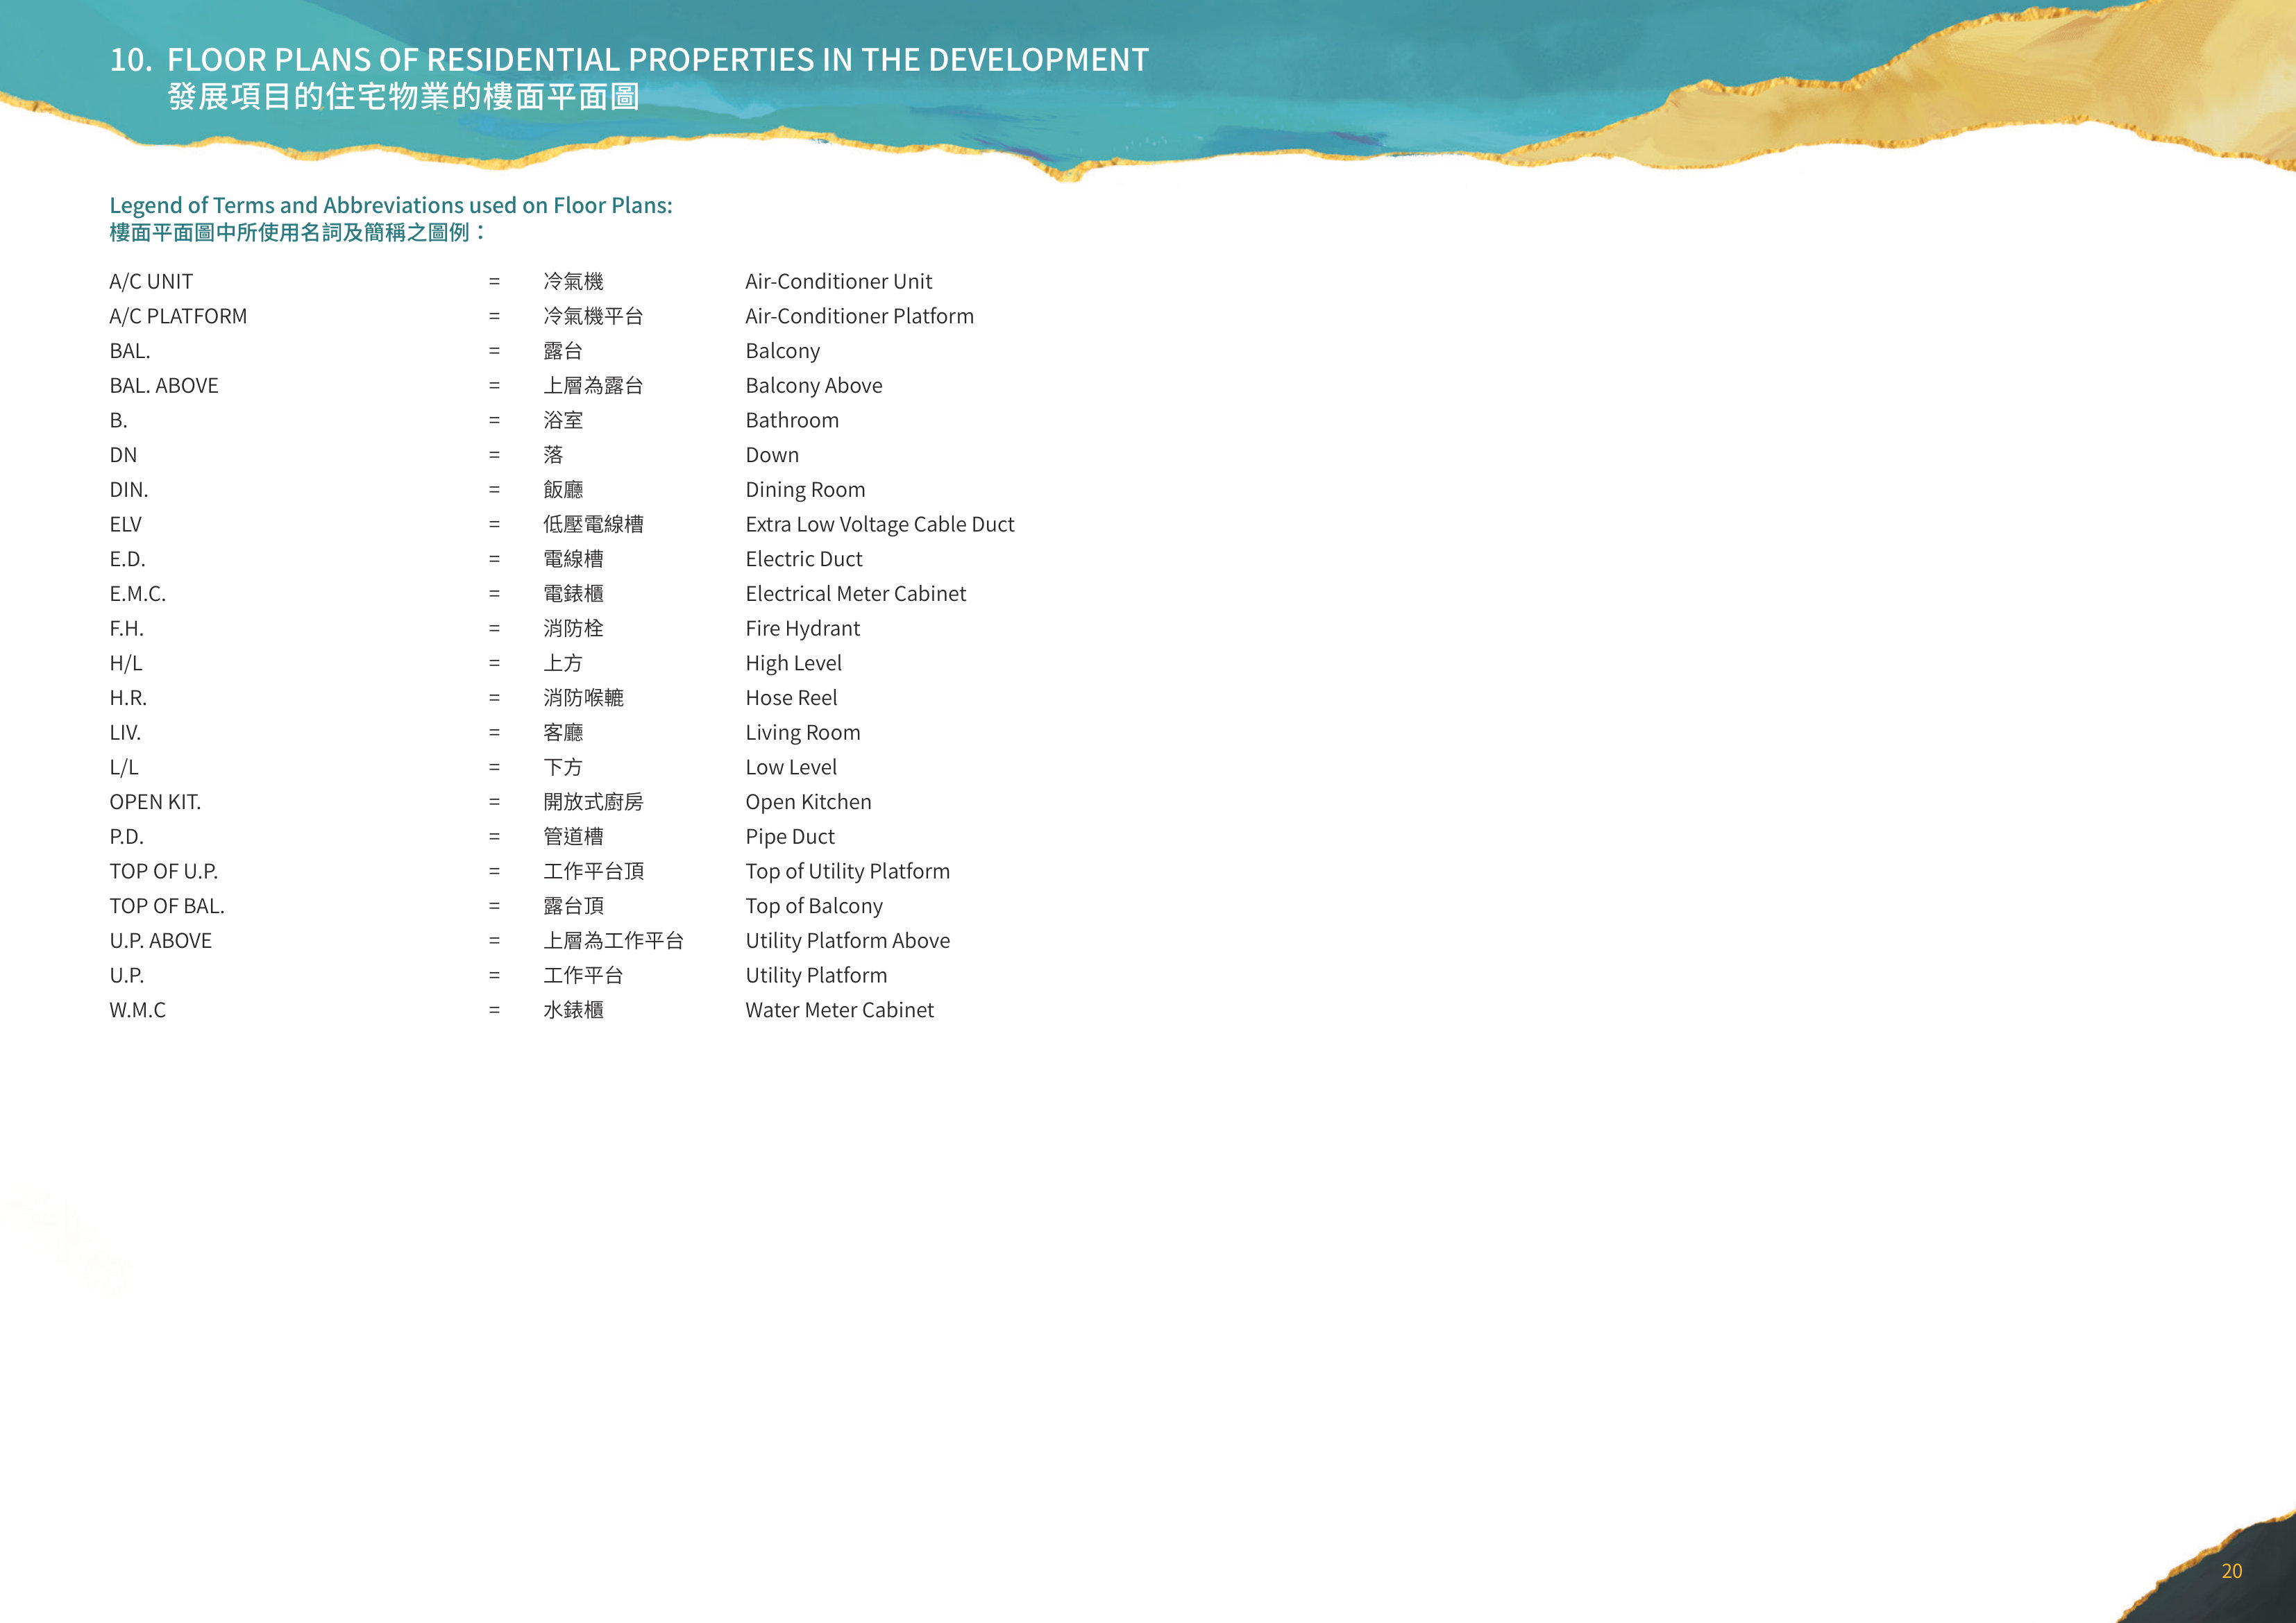The image size is (2296, 1623).
Task: Click the text 'Top of Utility Platform'
Action: pos(847,872)
